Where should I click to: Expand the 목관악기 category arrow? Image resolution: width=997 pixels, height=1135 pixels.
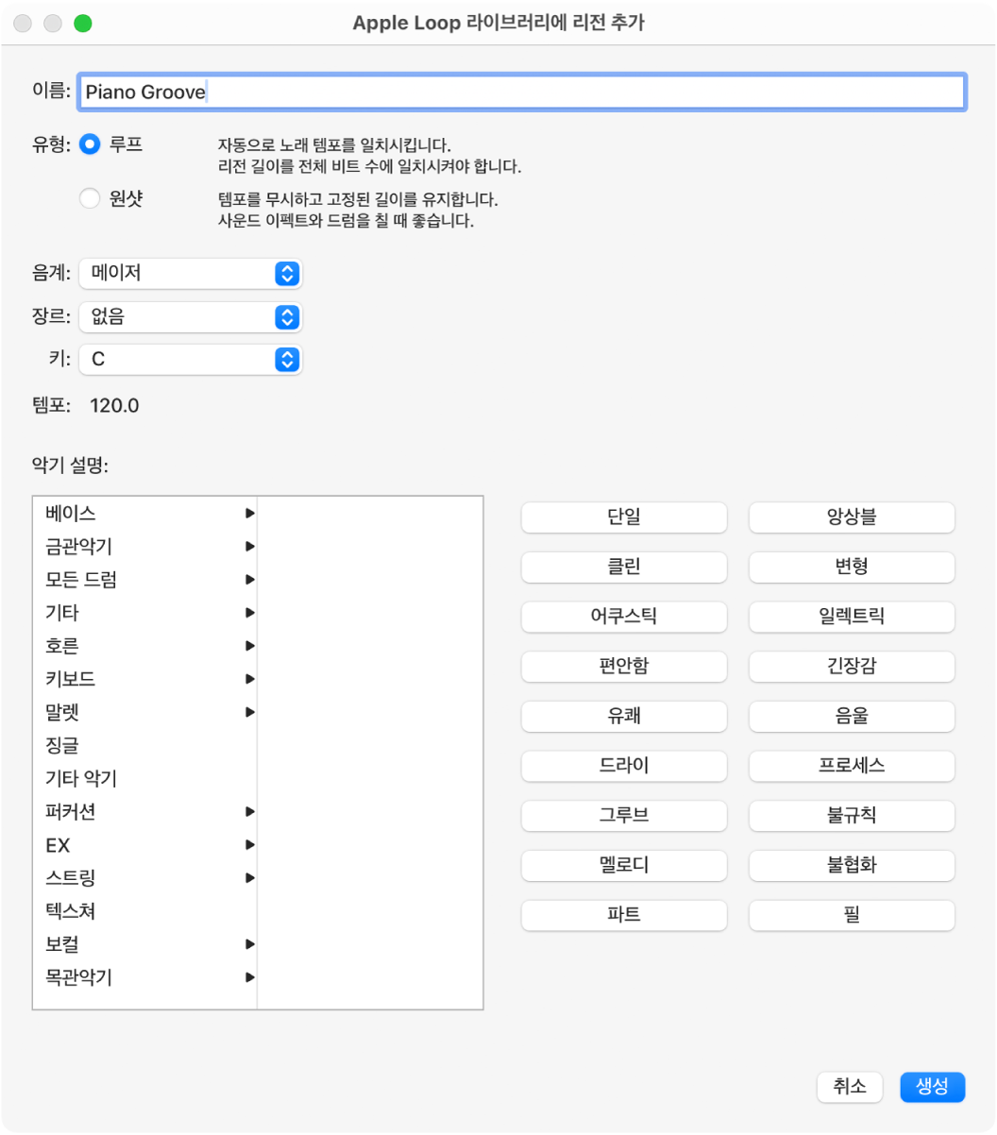tap(250, 977)
